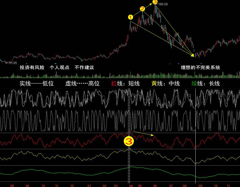240x187 pixels.
Task: Select month 05 on the time axis
Action: pos(140,186)
